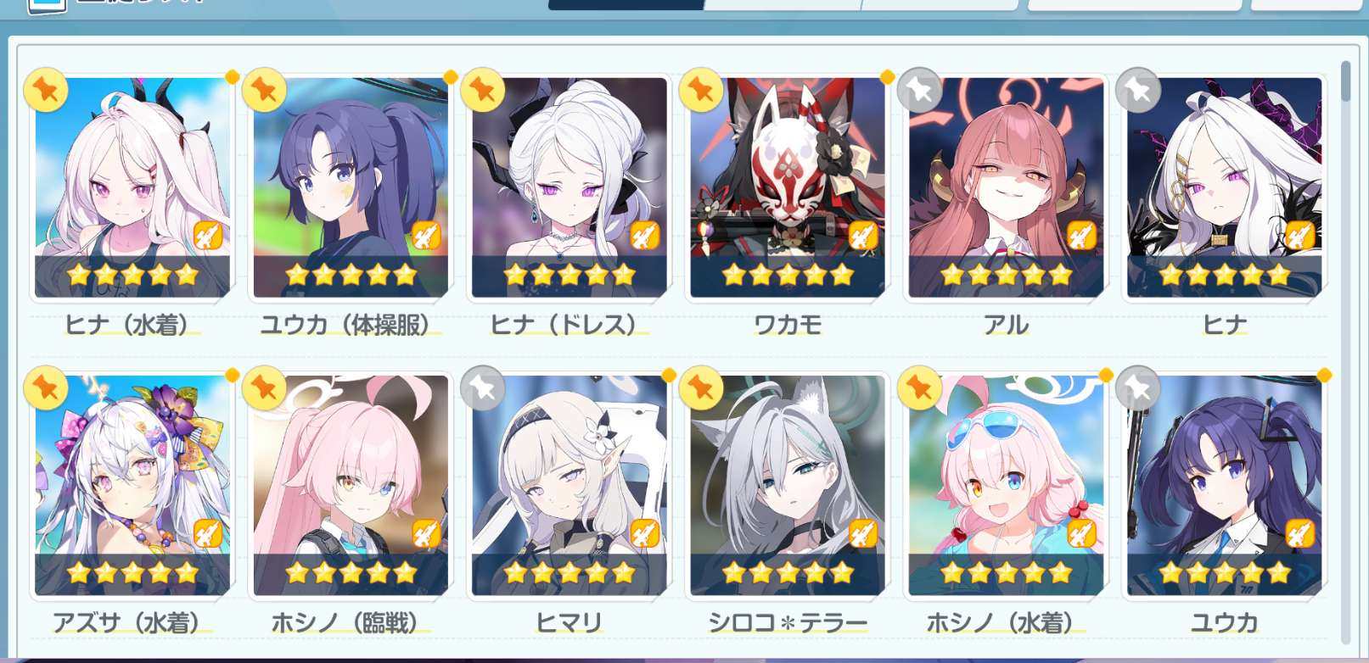Open the ヒマリ character portrait

click(569, 486)
